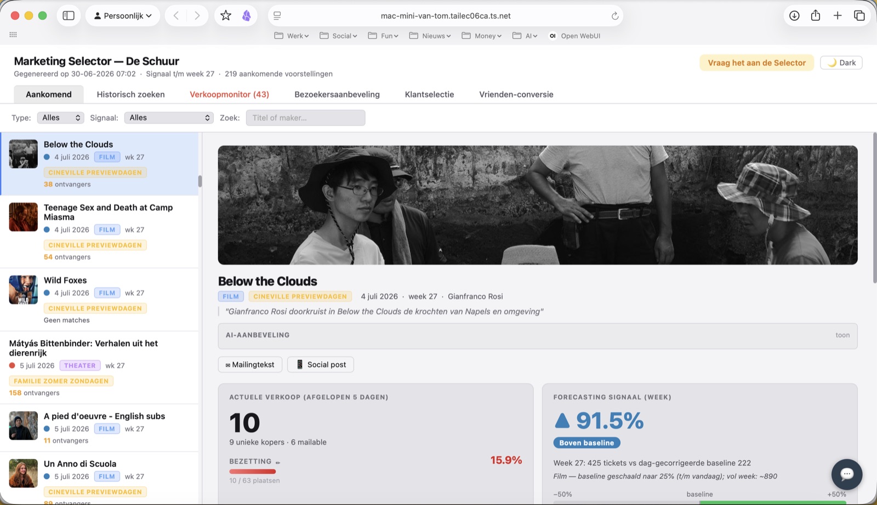Screen dimensions: 877x505
Task: Click the Social post button
Action: [321, 365]
